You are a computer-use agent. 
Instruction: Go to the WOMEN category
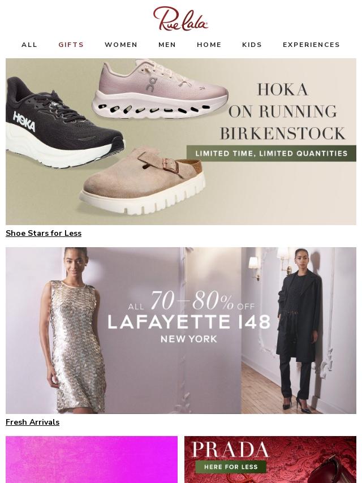click(121, 45)
